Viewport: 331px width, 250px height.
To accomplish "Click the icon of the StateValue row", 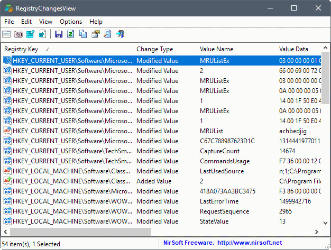I will point(7,221).
